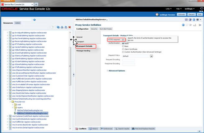Click the Conflicts tab icon
Image resolution: width=204 pixels, height=133 pixels.
(77, 129)
